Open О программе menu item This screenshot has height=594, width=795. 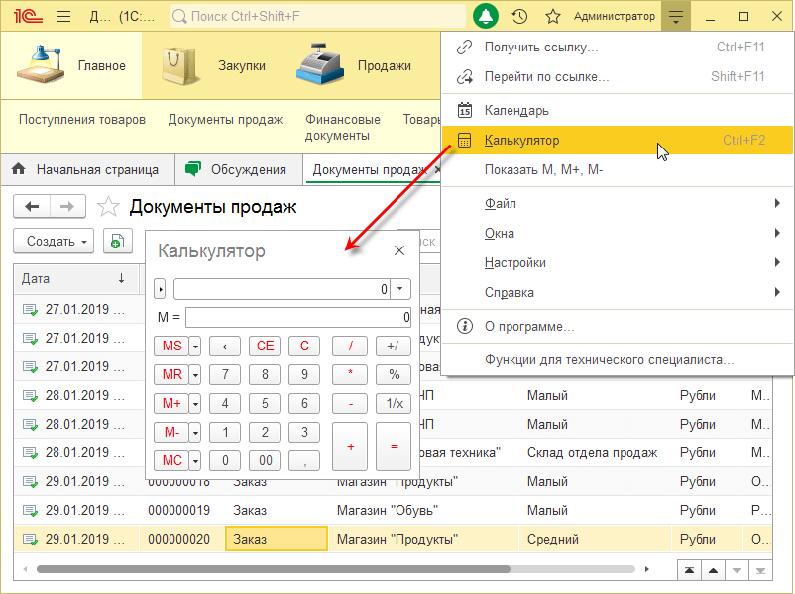(x=618, y=326)
